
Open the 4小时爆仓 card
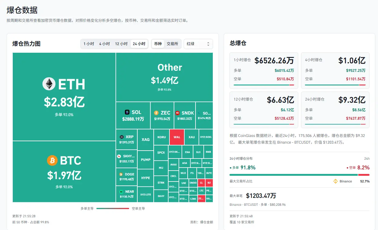[x=335, y=71]
